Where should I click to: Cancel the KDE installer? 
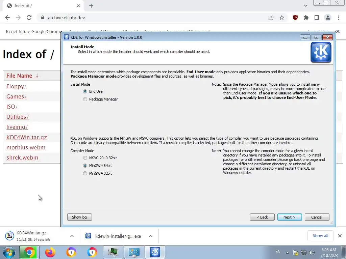pyautogui.click(x=317, y=217)
